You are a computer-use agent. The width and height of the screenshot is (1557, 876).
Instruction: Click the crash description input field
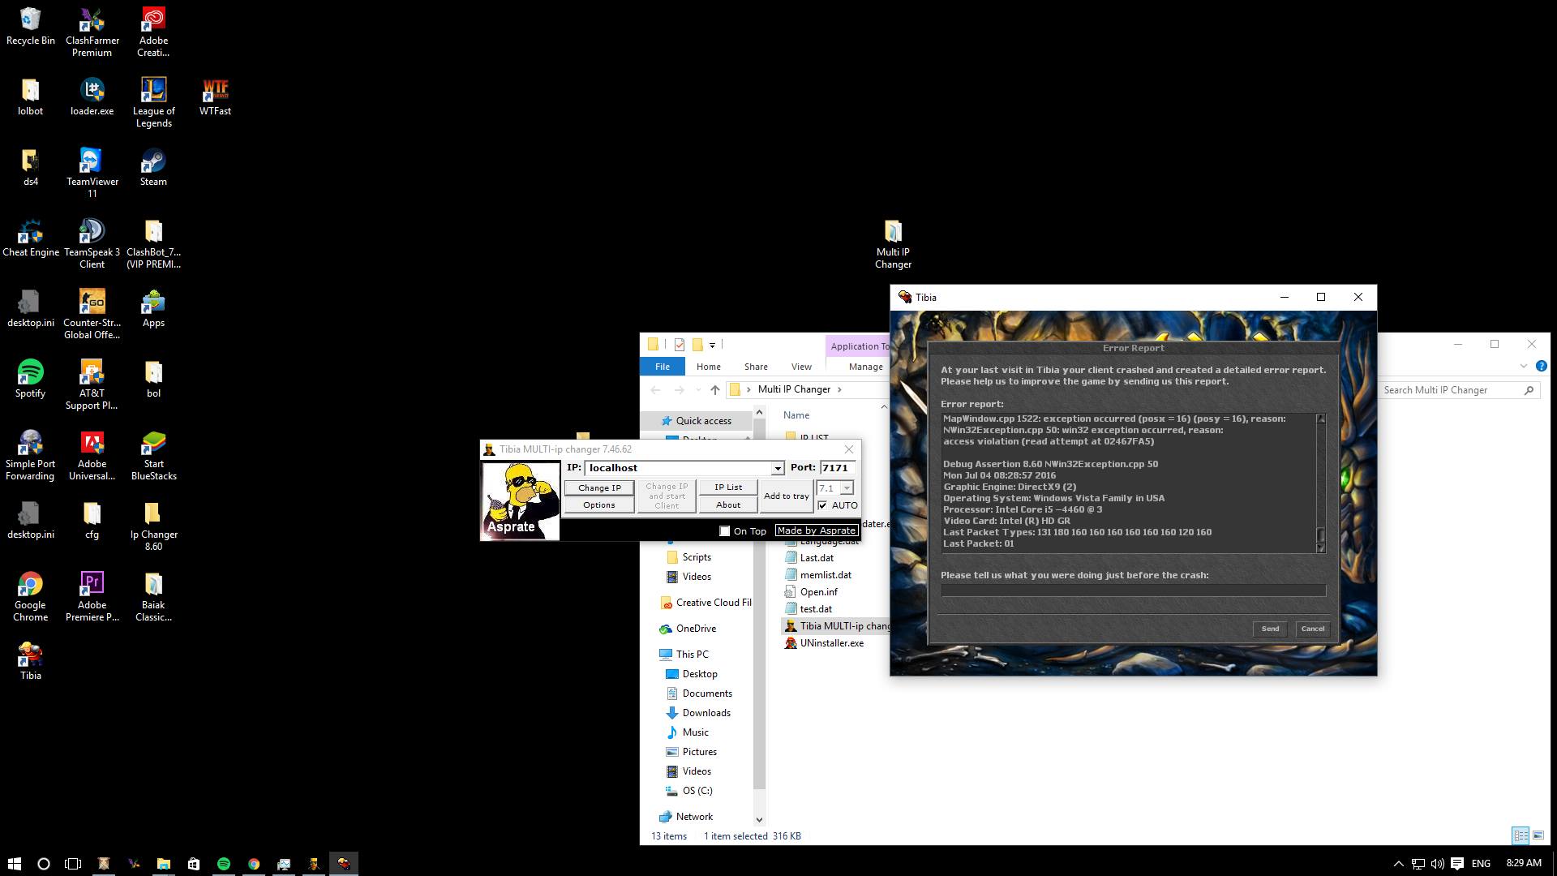pos(1133,590)
